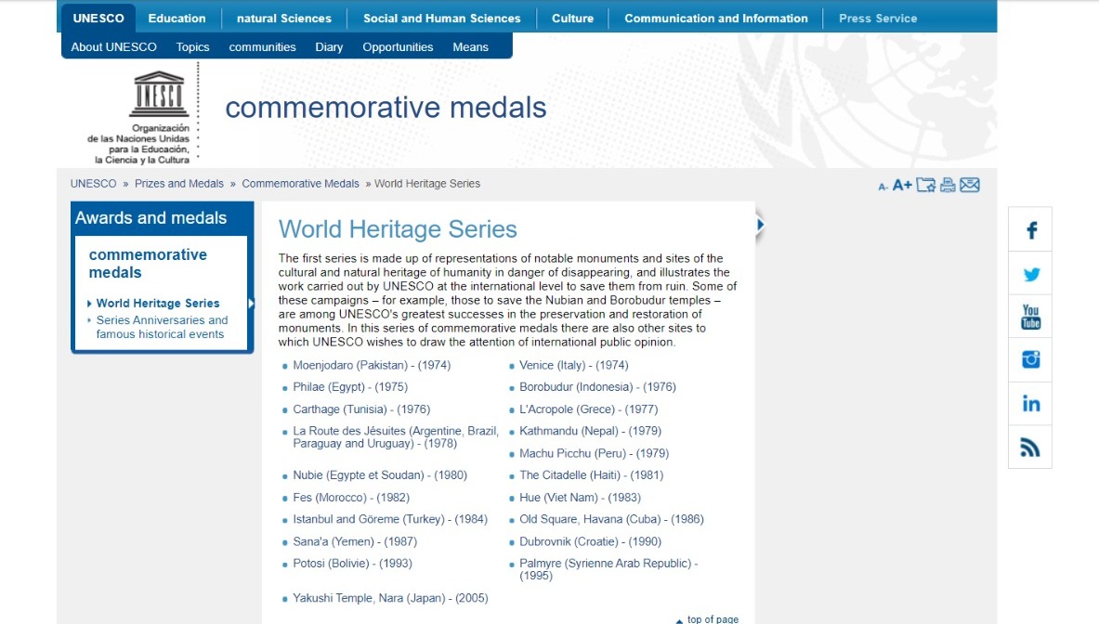Screen dimensions: 1099x624
Task: Select World Heritage Series in sidebar
Action: [x=158, y=304]
